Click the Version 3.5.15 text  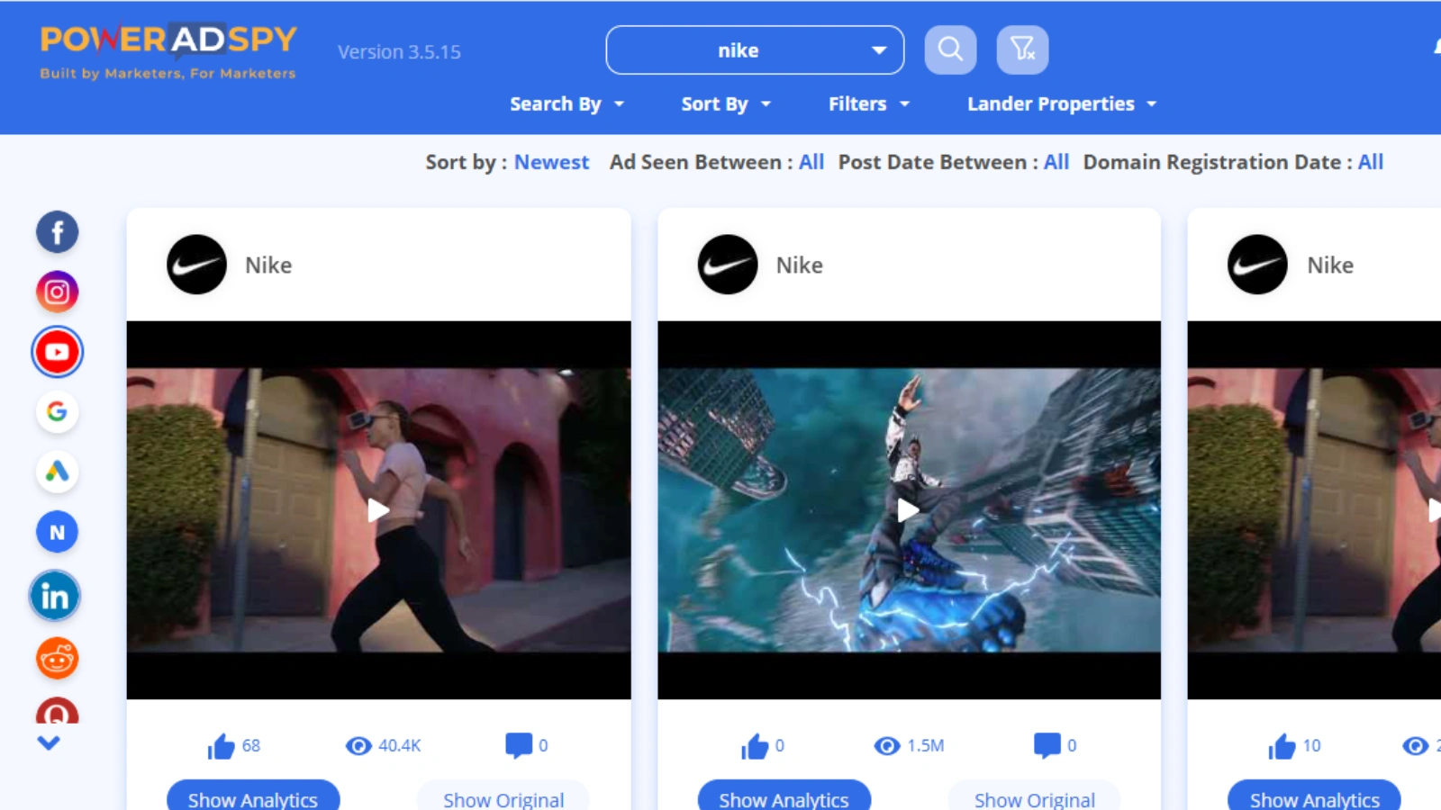(x=399, y=52)
